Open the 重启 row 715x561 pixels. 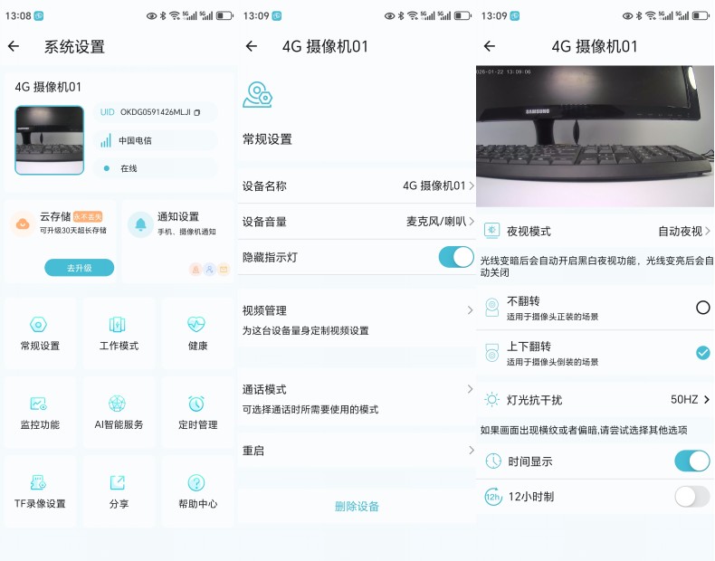tap(357, 451)
